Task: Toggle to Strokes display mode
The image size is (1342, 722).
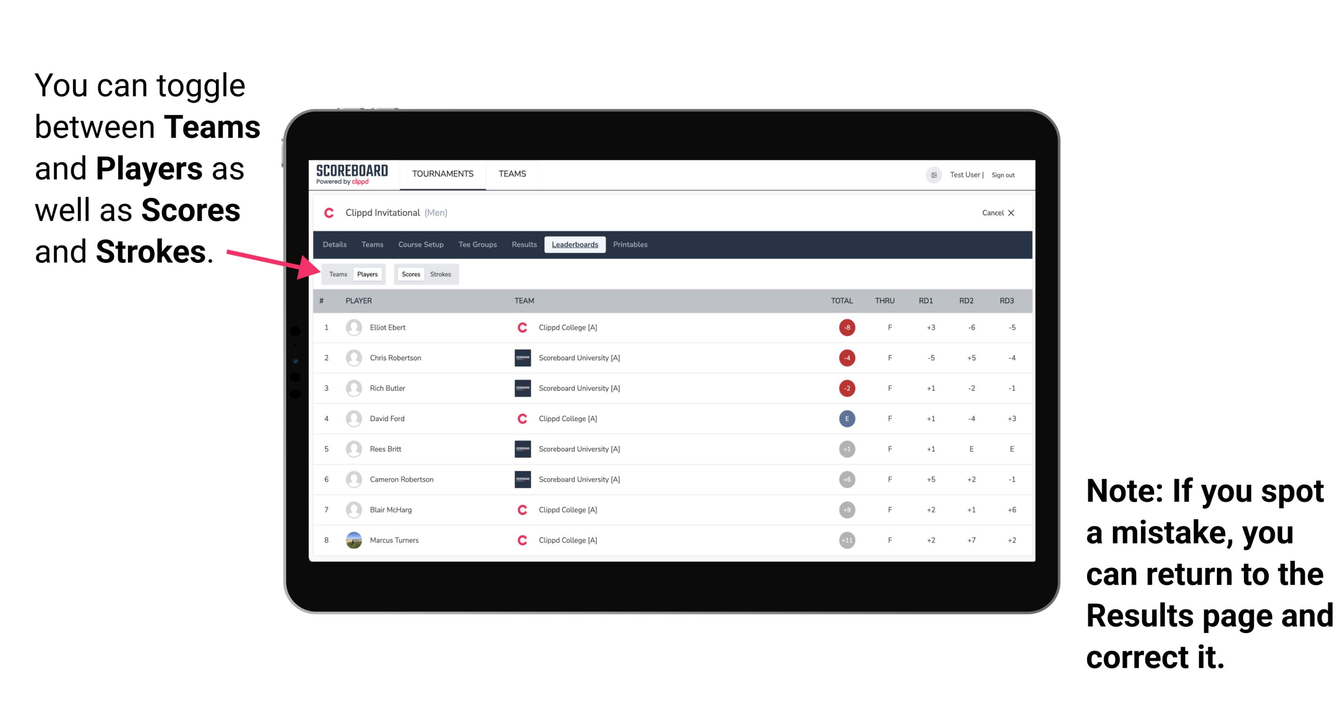Action: click(442, 274)
